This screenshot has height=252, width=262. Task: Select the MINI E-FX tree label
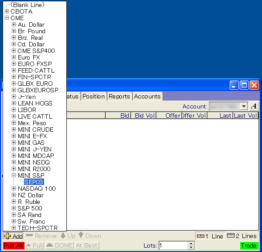(x=32, y=136)
